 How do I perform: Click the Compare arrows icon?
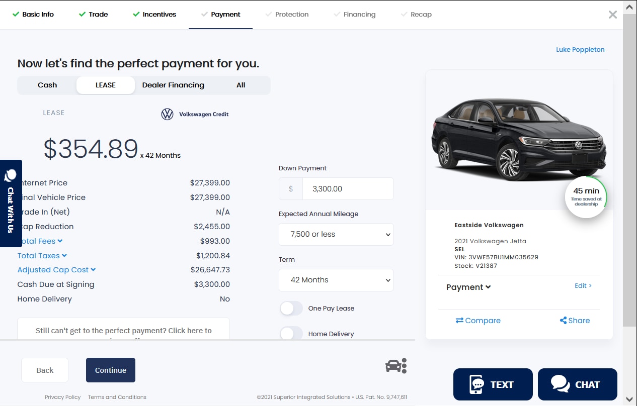(459, 321)
